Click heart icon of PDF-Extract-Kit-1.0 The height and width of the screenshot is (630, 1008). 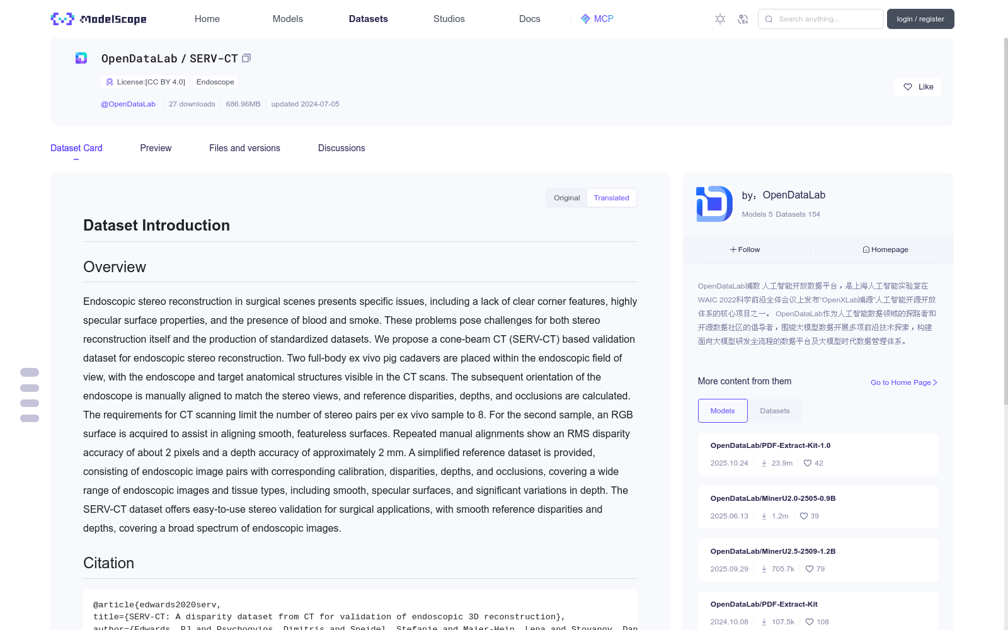(808, 463)
